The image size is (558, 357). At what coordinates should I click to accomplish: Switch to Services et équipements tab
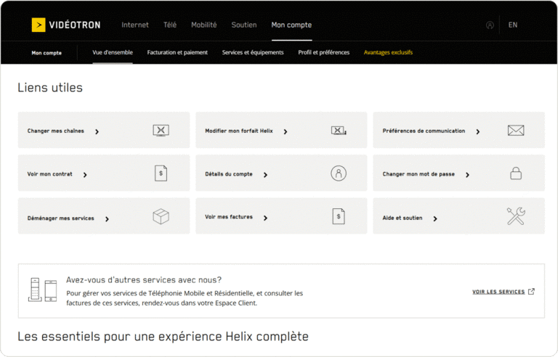point(253,52)
